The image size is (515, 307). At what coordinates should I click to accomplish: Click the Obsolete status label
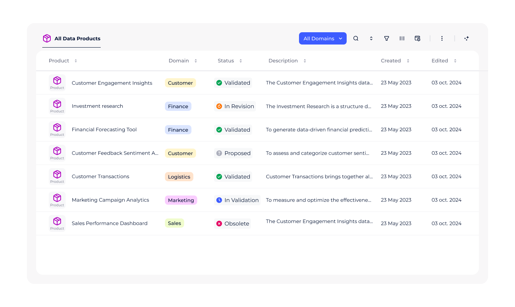(237, 223)
